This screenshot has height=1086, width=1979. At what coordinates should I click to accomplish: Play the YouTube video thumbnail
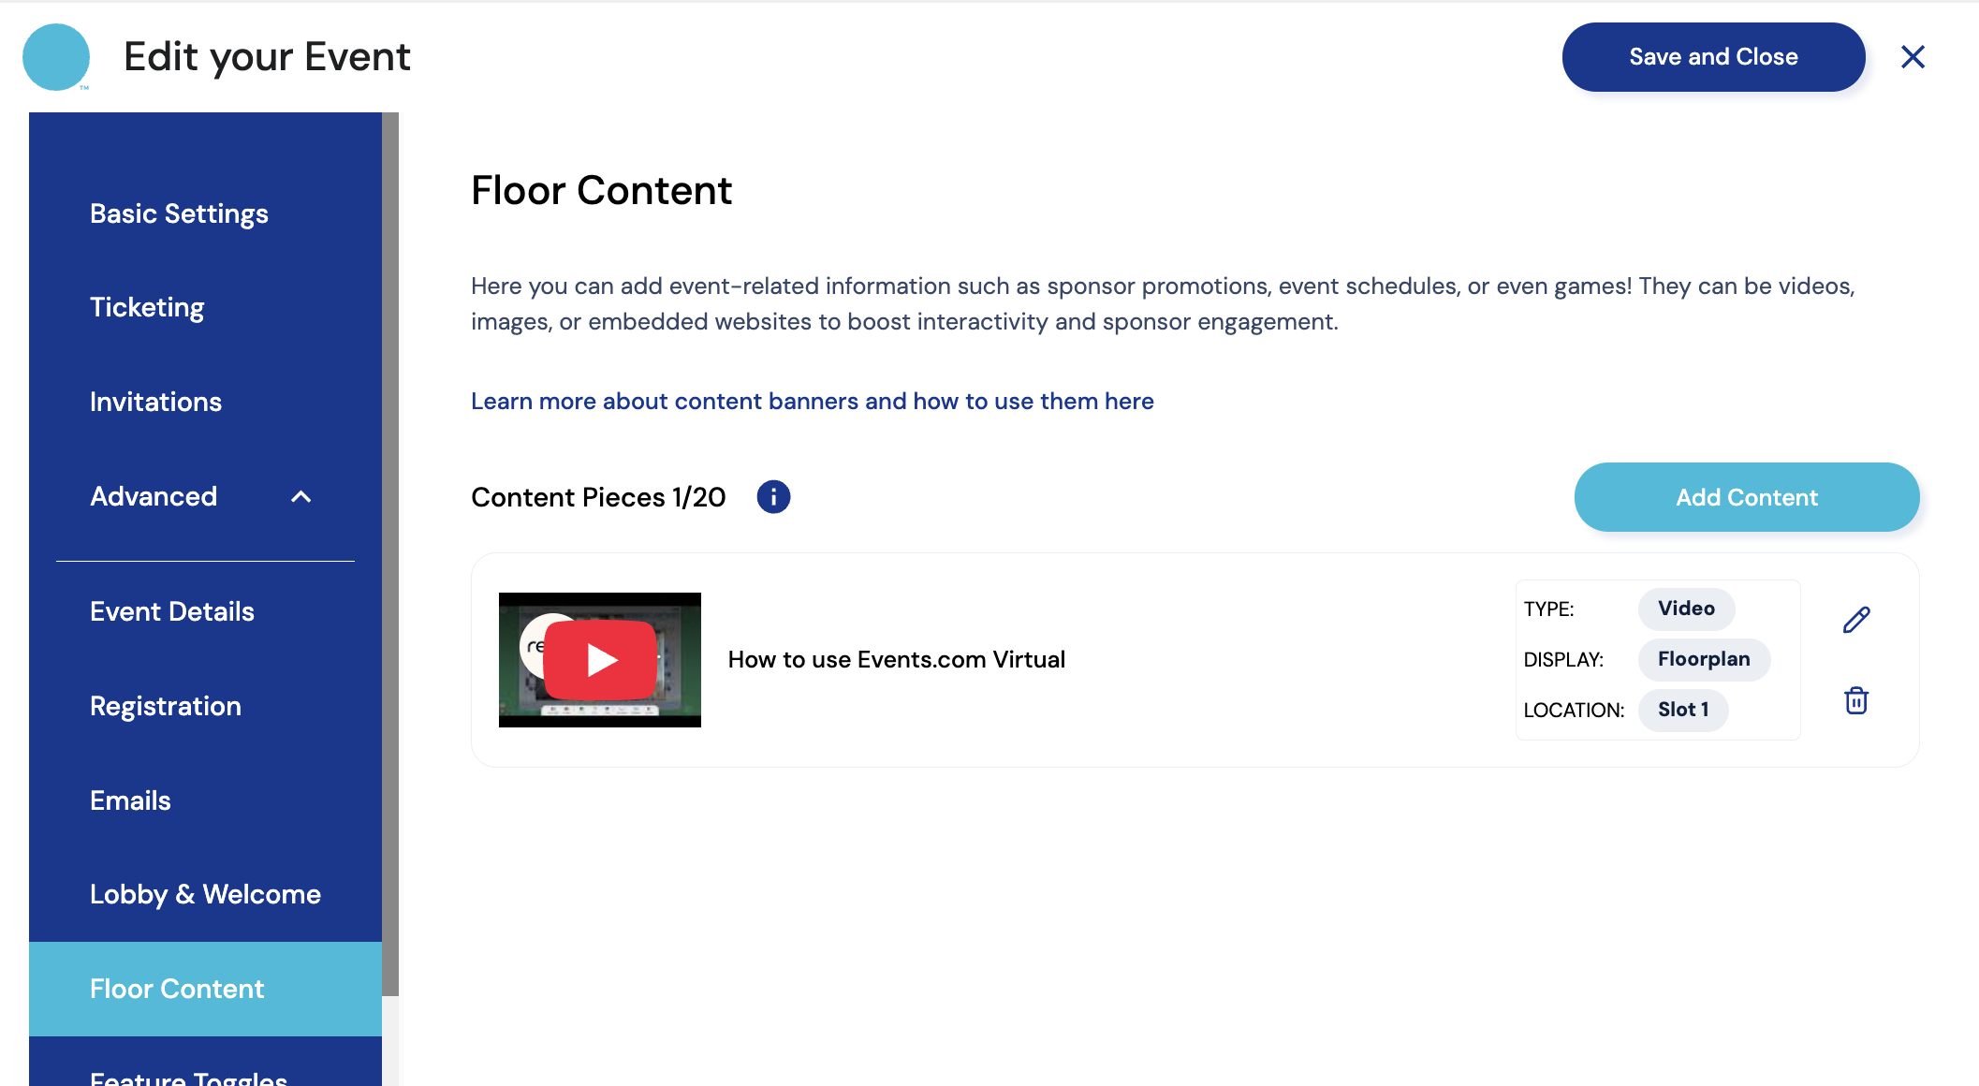coord(600,660)
